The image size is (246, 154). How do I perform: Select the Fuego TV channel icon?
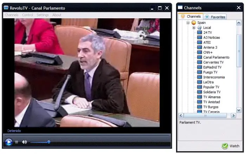199,72
